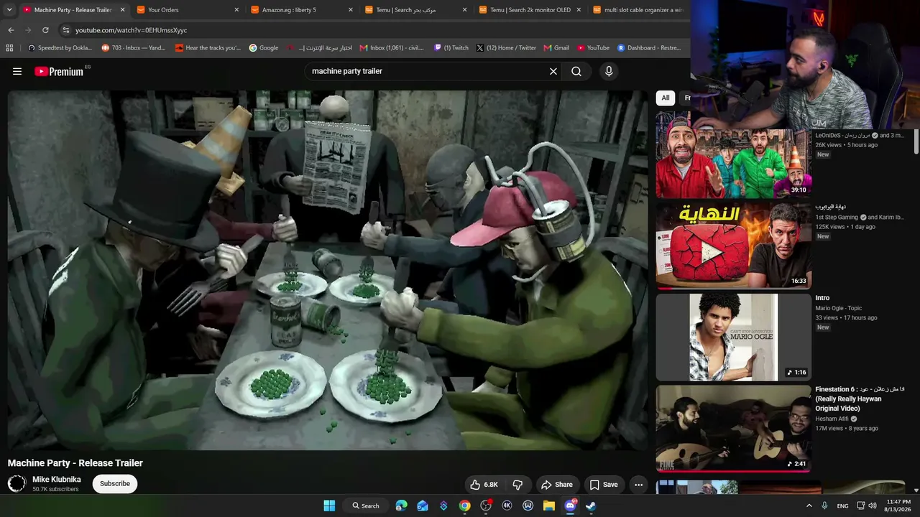Viewport: 920px width, 517px height.
Task: Reload the current page
Action: click(x=45, y=30)
